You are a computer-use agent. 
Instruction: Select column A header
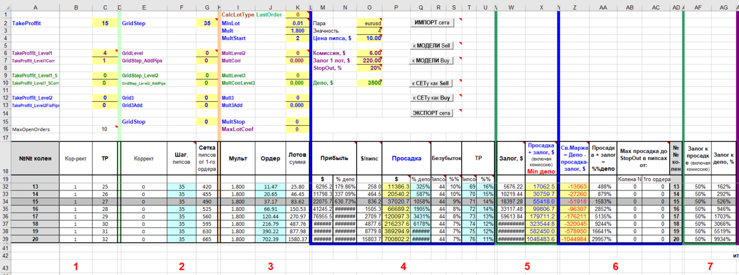[x=36, y=6]
